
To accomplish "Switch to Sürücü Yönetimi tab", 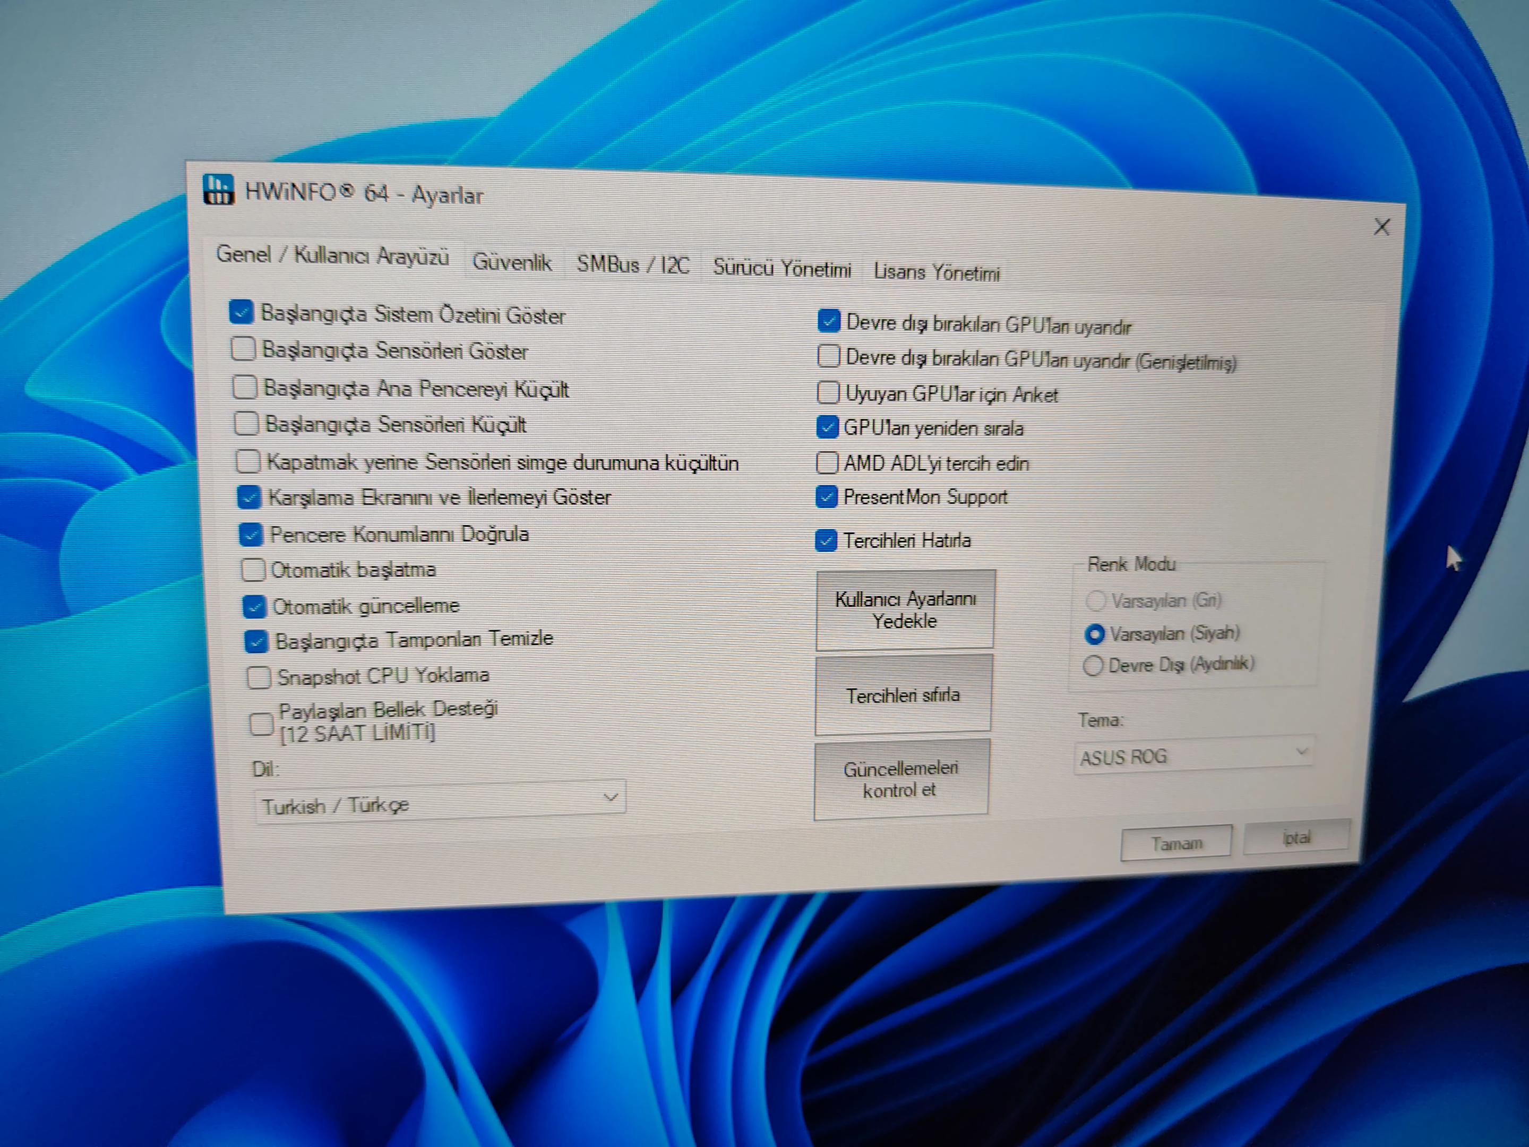I will click(x=782, y=268).
